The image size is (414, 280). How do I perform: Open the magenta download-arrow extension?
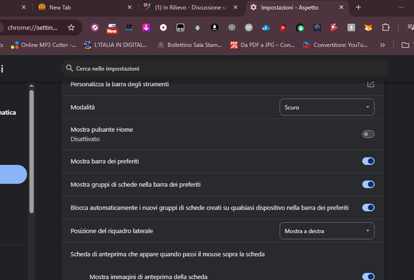tap(146, 27)
